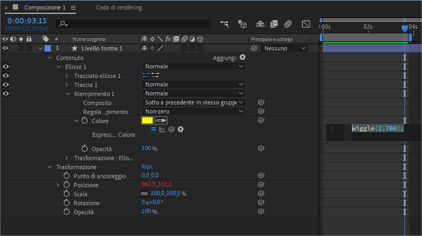Click the pick whip on the Rotazione row
The width and height of the screenshot is (422, 236).
[261, 203]
